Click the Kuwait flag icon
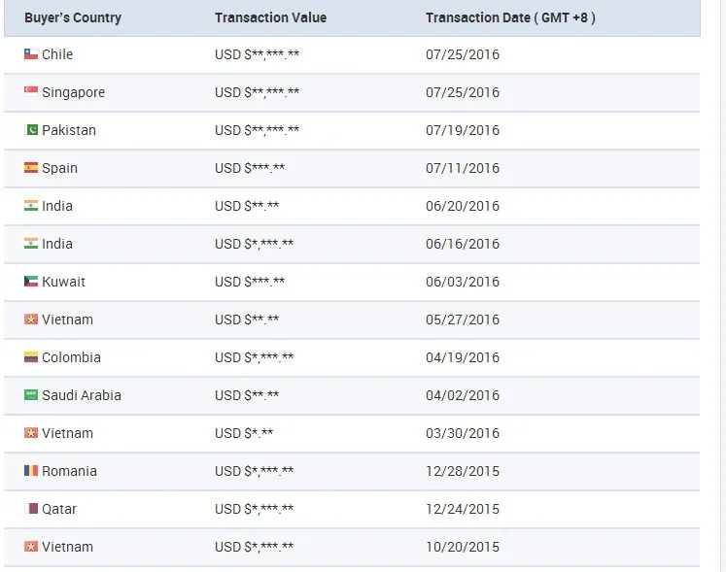The height and width of the screenshot is (572, 726). click(31, 282)
